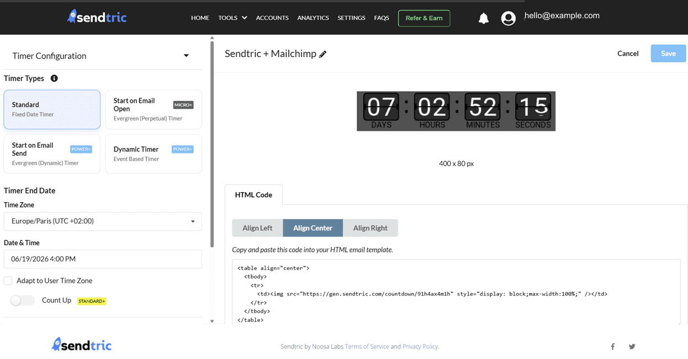
Task: Click the MICRO+ badge on Email Open card
Action: (x=183, y=105)
